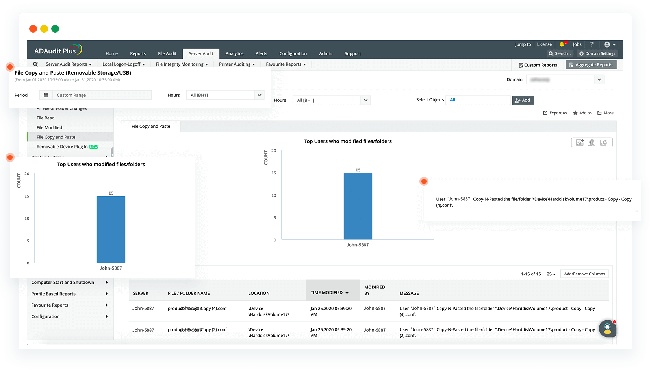Expand Favourite Reports dropdown in the sub-navigation bar
Image resolution: width=651 pixels, height=371 pixels.
pyautogui.click(x=286, y=64)
